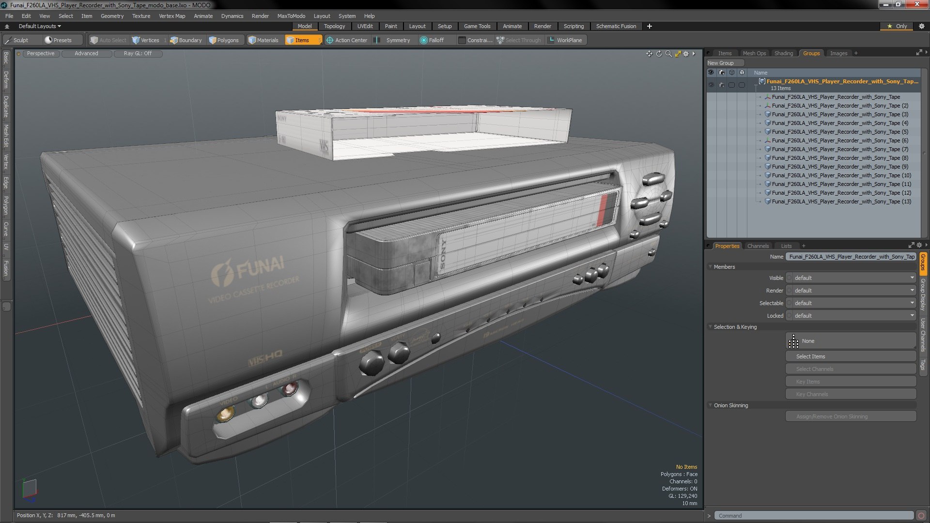
Task: Open the Geometry menu
Action: [112, 16]
